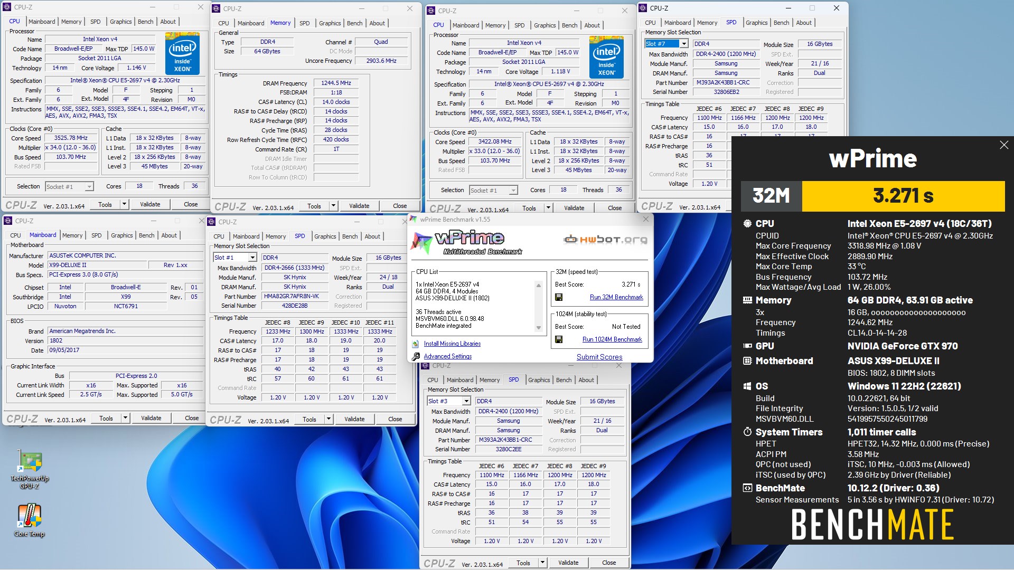Open the Submit Scores link in wPrime
Screen dimensions: 1014x570
599,357
